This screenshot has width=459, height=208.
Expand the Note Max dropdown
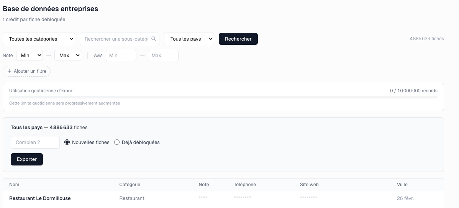point(68,55)
